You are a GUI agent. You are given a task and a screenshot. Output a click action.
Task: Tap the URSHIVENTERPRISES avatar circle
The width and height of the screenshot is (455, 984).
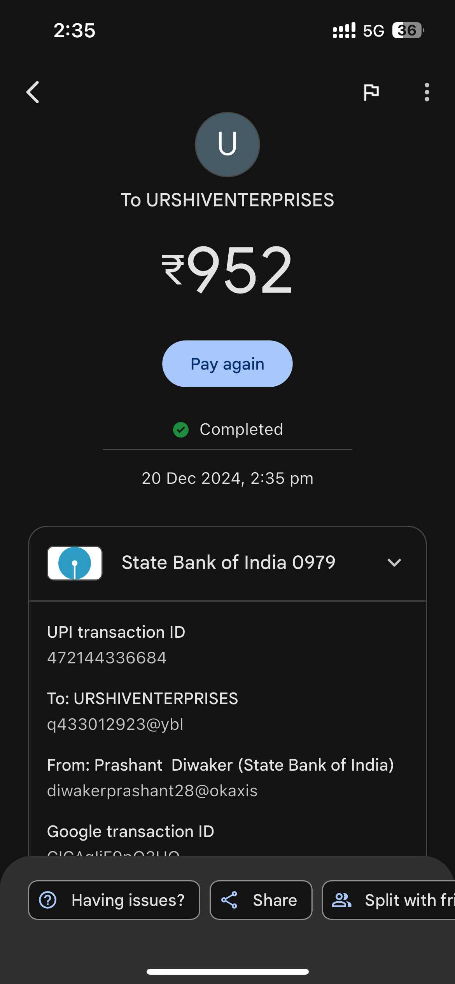227,145
